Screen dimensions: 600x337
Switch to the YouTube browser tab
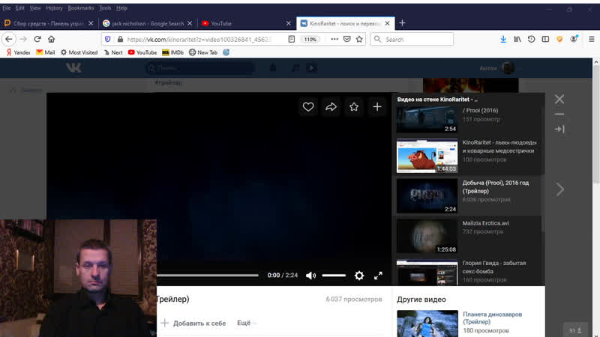(x=221, y=23)
